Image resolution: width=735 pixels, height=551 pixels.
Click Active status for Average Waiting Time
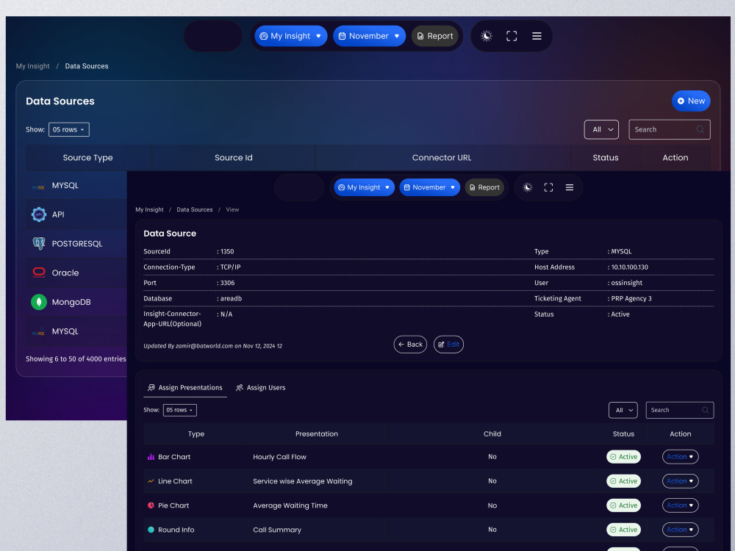(x=623, y=505)
